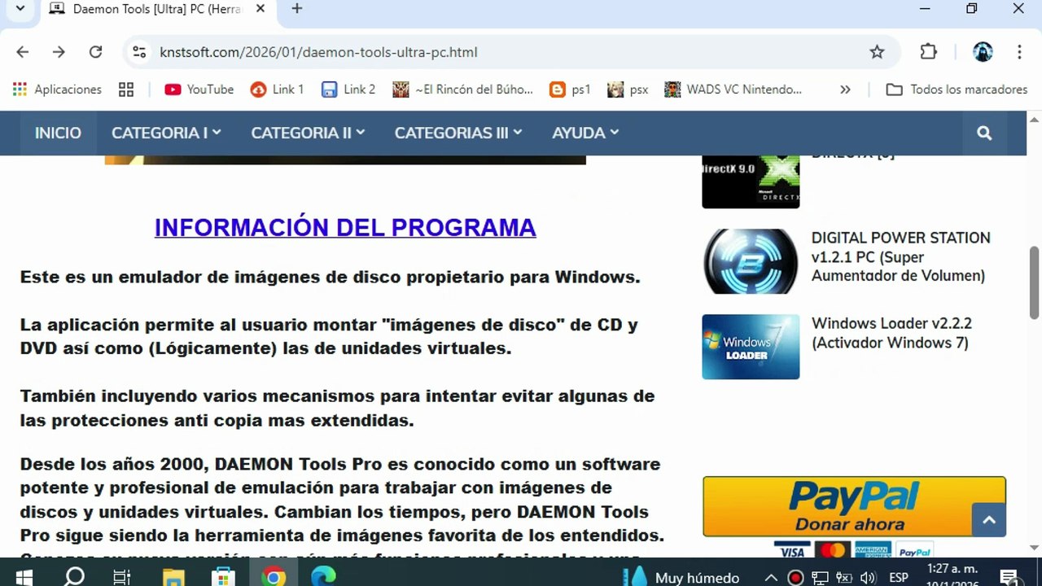Open the Link 1 bookmark
This screenshot has width=1042, height=586.
[278, 90]
